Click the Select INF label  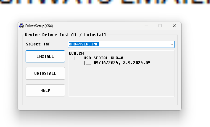tap(38, 44)
